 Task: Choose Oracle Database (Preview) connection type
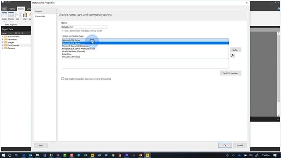coord(145,51)
